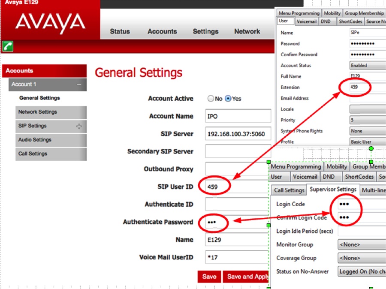The image size is (386, 289).
Task: Open General Settings in sidebar
Action: point(39,98)
